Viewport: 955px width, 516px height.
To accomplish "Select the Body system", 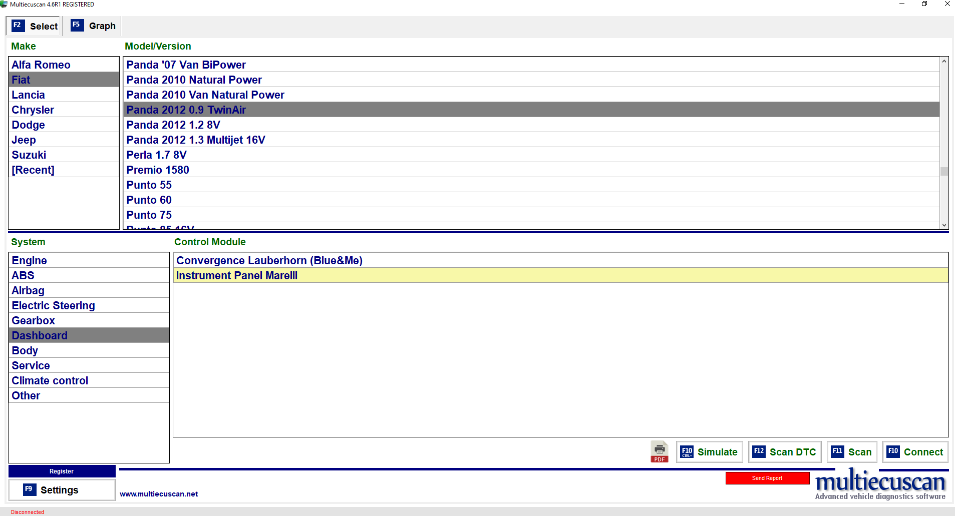I will point(89,350).
